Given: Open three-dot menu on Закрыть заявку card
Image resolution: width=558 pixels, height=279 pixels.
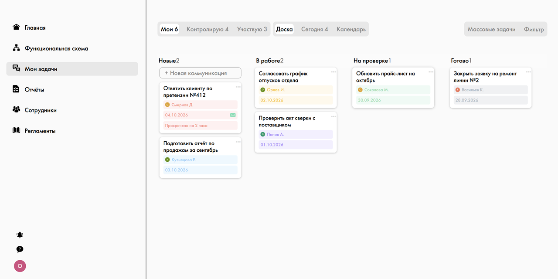Looking at the screenshot, I should click(529, 72).
